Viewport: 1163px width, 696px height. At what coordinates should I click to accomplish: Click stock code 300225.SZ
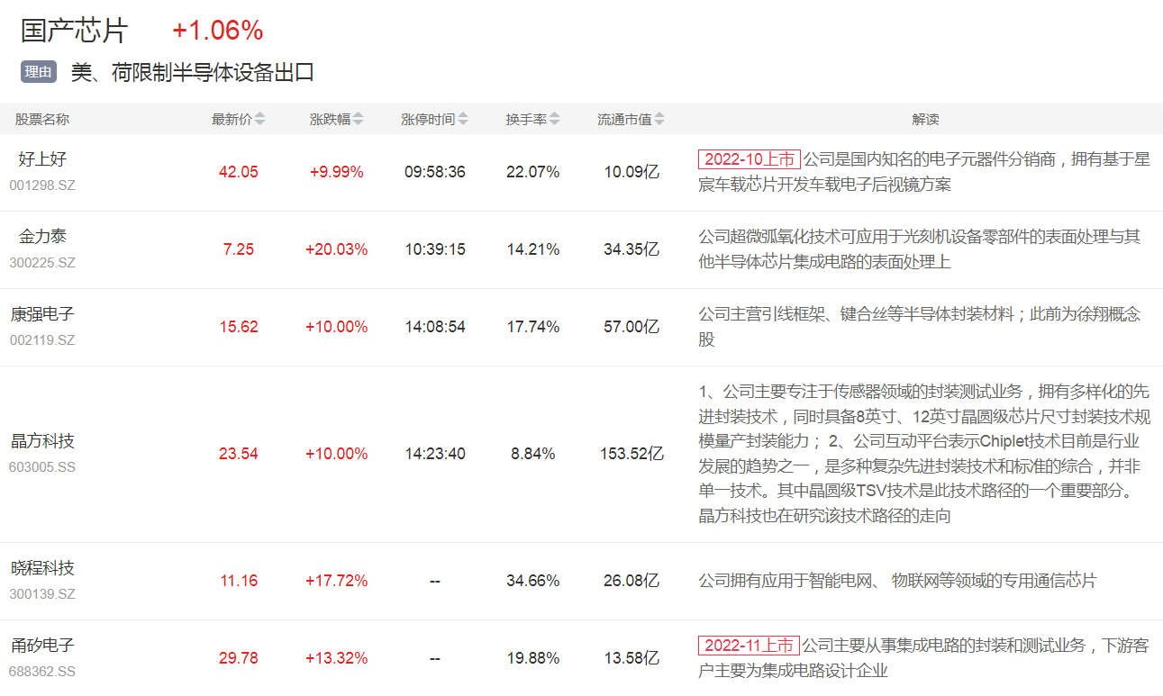[x=42, y=263]
